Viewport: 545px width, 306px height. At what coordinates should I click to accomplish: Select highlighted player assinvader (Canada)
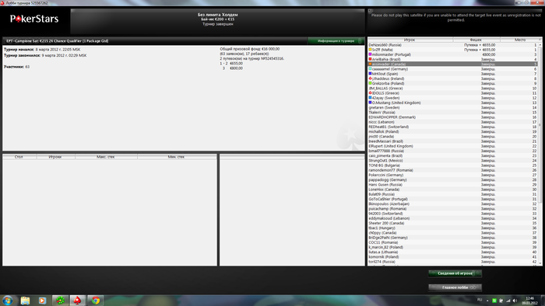[453, 64]
